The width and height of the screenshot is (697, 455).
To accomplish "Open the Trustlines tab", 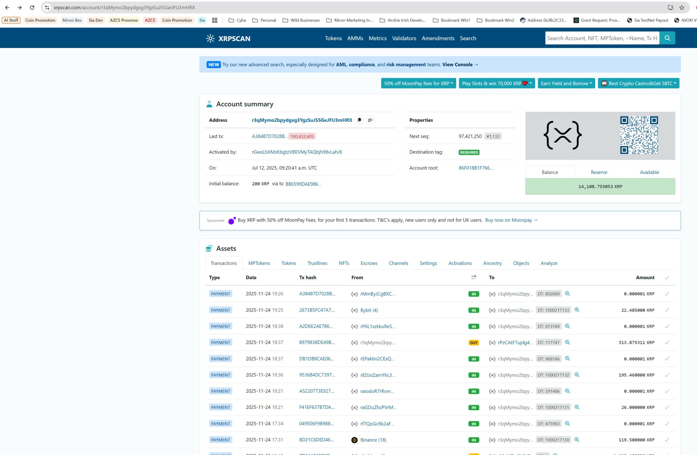I will pyautogui.click(x=317, y=263).
